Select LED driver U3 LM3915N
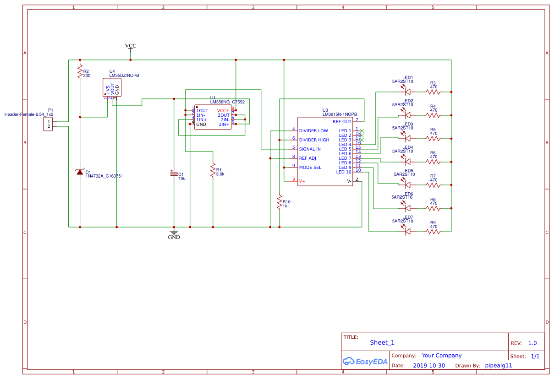 (x=325, y=151)
